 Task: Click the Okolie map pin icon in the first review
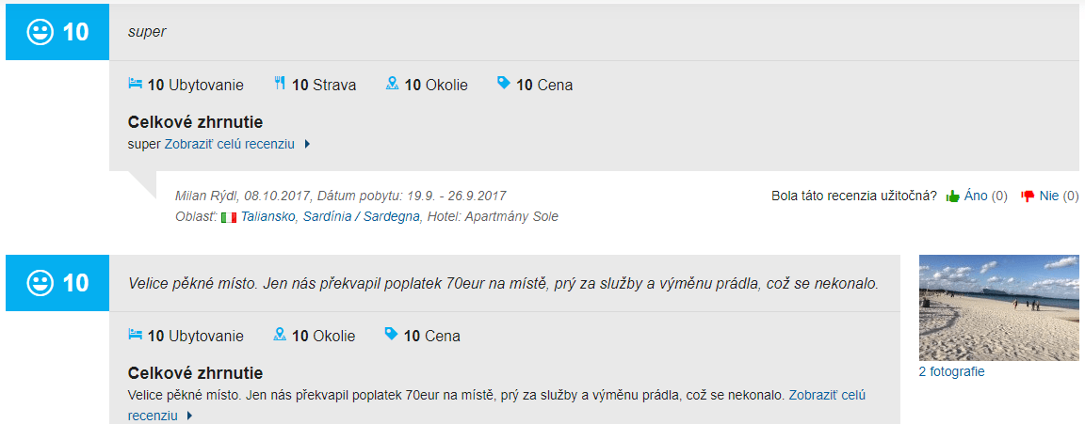point(393,84)
